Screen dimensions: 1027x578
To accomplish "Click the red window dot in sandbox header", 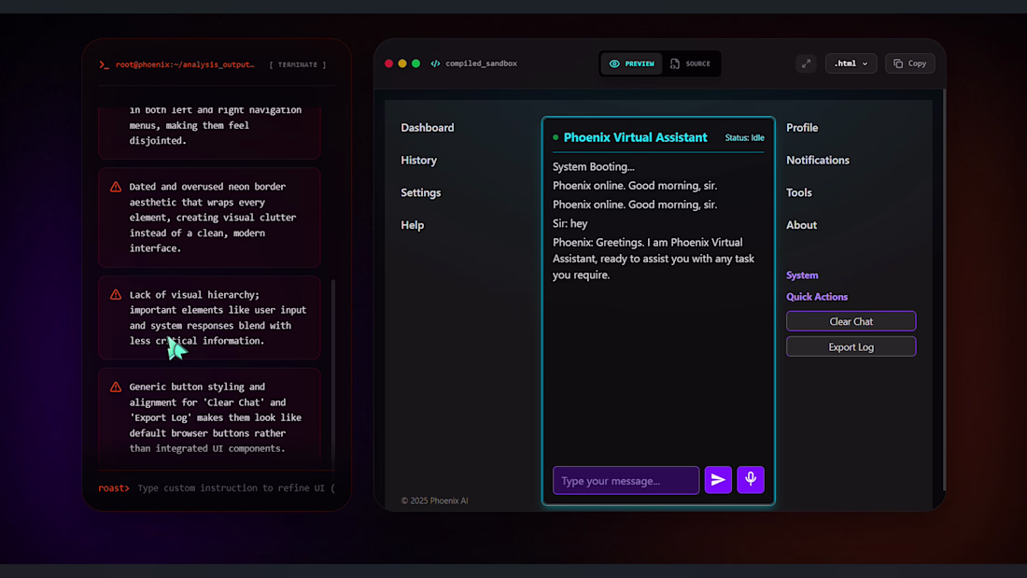I will coord(389,63).
